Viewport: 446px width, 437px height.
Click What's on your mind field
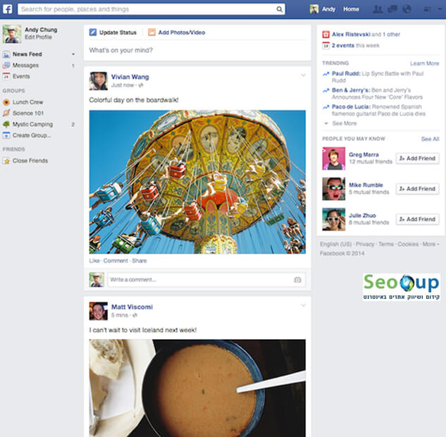click(x=197, y=50)
